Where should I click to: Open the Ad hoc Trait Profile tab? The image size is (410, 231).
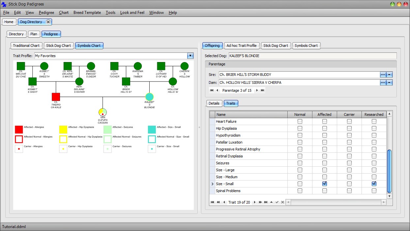coord(241,46)
